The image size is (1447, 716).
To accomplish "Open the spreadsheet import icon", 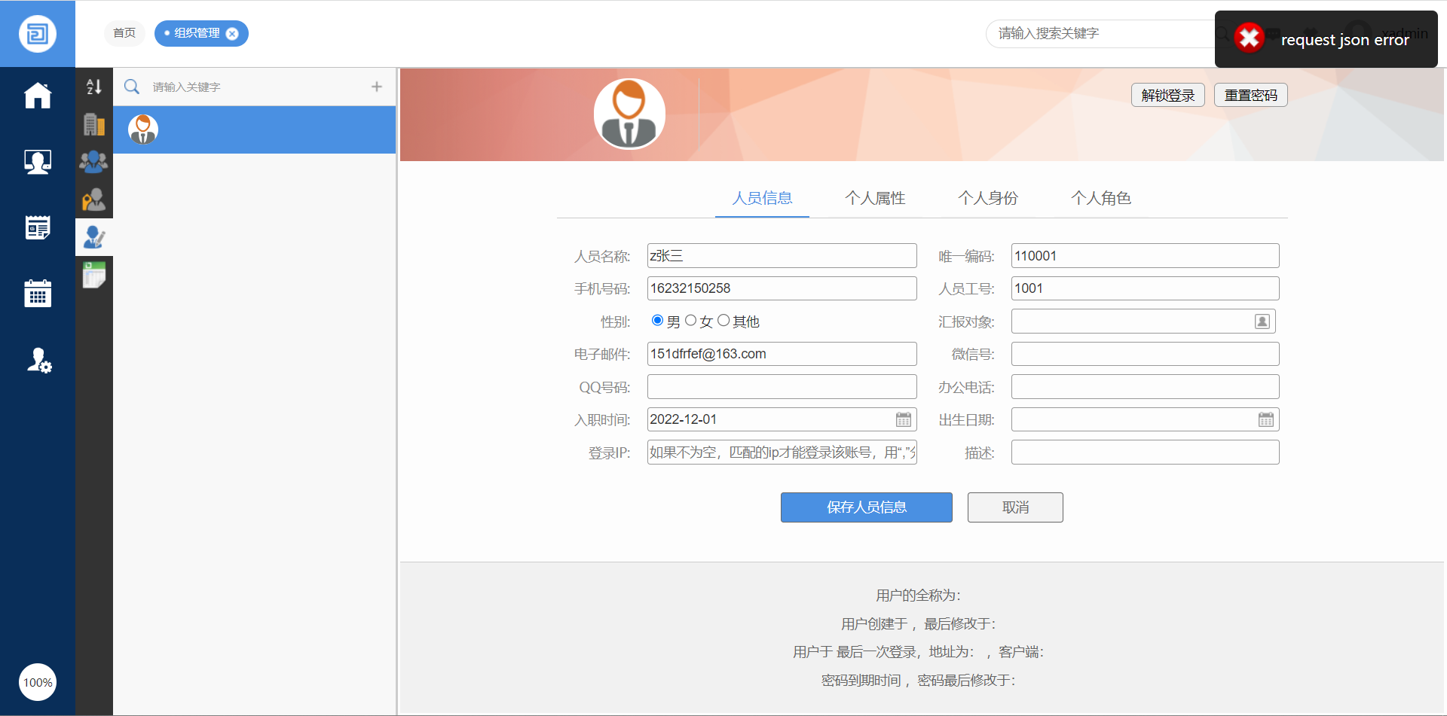I will pyautogui.click(x=94, y=275).
